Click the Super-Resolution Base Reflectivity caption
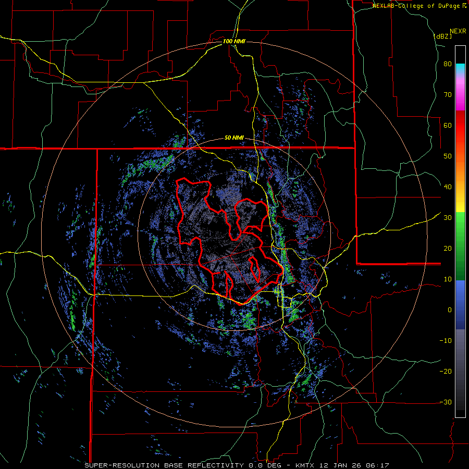Viewport: 469px width, 469px height. (237, 465)
